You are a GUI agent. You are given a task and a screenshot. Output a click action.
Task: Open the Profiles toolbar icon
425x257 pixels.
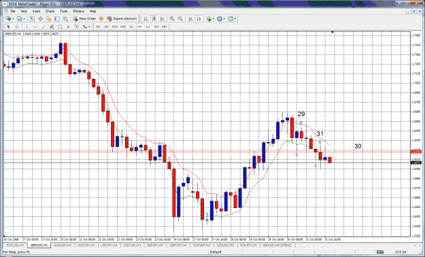pos(19,19)
